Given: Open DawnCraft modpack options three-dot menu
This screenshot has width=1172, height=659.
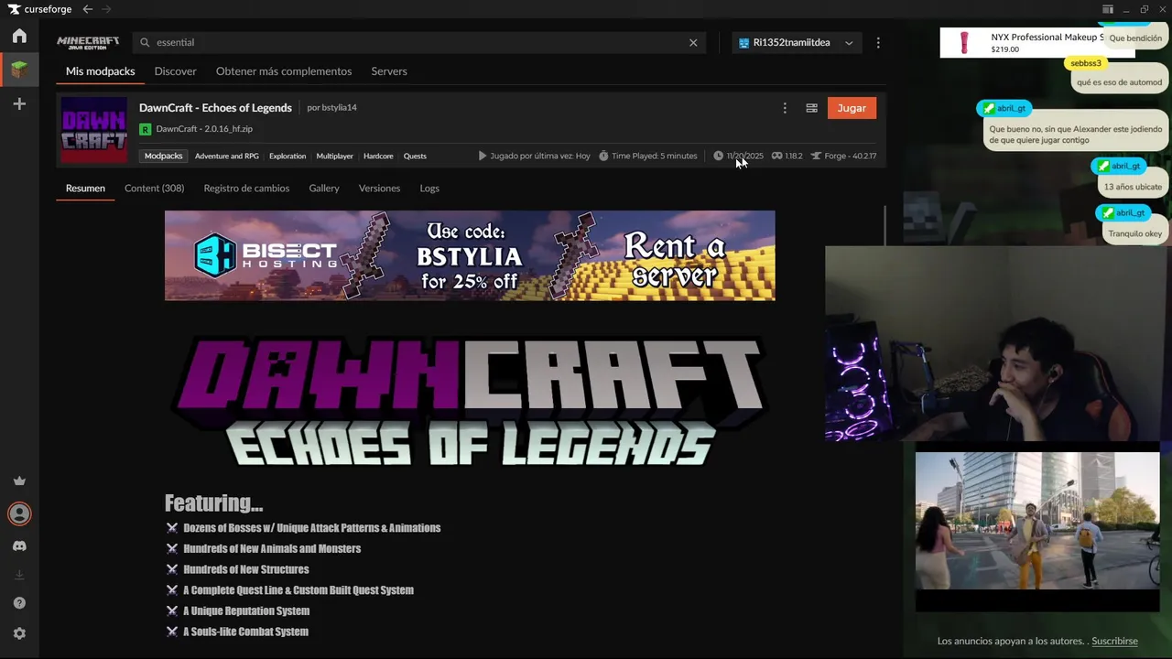Looking at the screenshot, I should pyautogui.click(x=785, y=108).
